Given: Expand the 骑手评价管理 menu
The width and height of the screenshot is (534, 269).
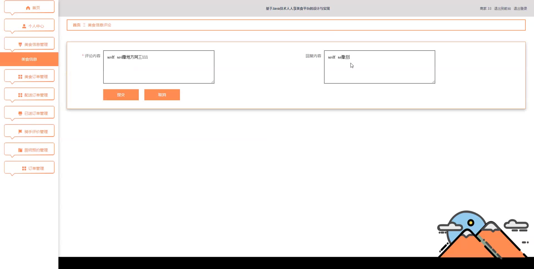Looking at the screenshot, I should pyautogui.click(x=29, y=131).
